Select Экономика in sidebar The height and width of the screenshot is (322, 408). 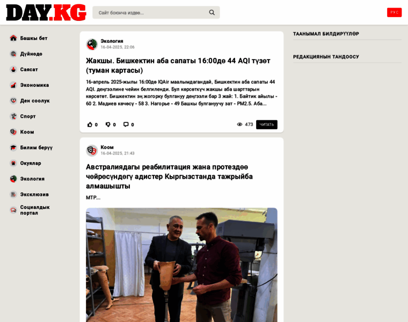pos(34,85)
